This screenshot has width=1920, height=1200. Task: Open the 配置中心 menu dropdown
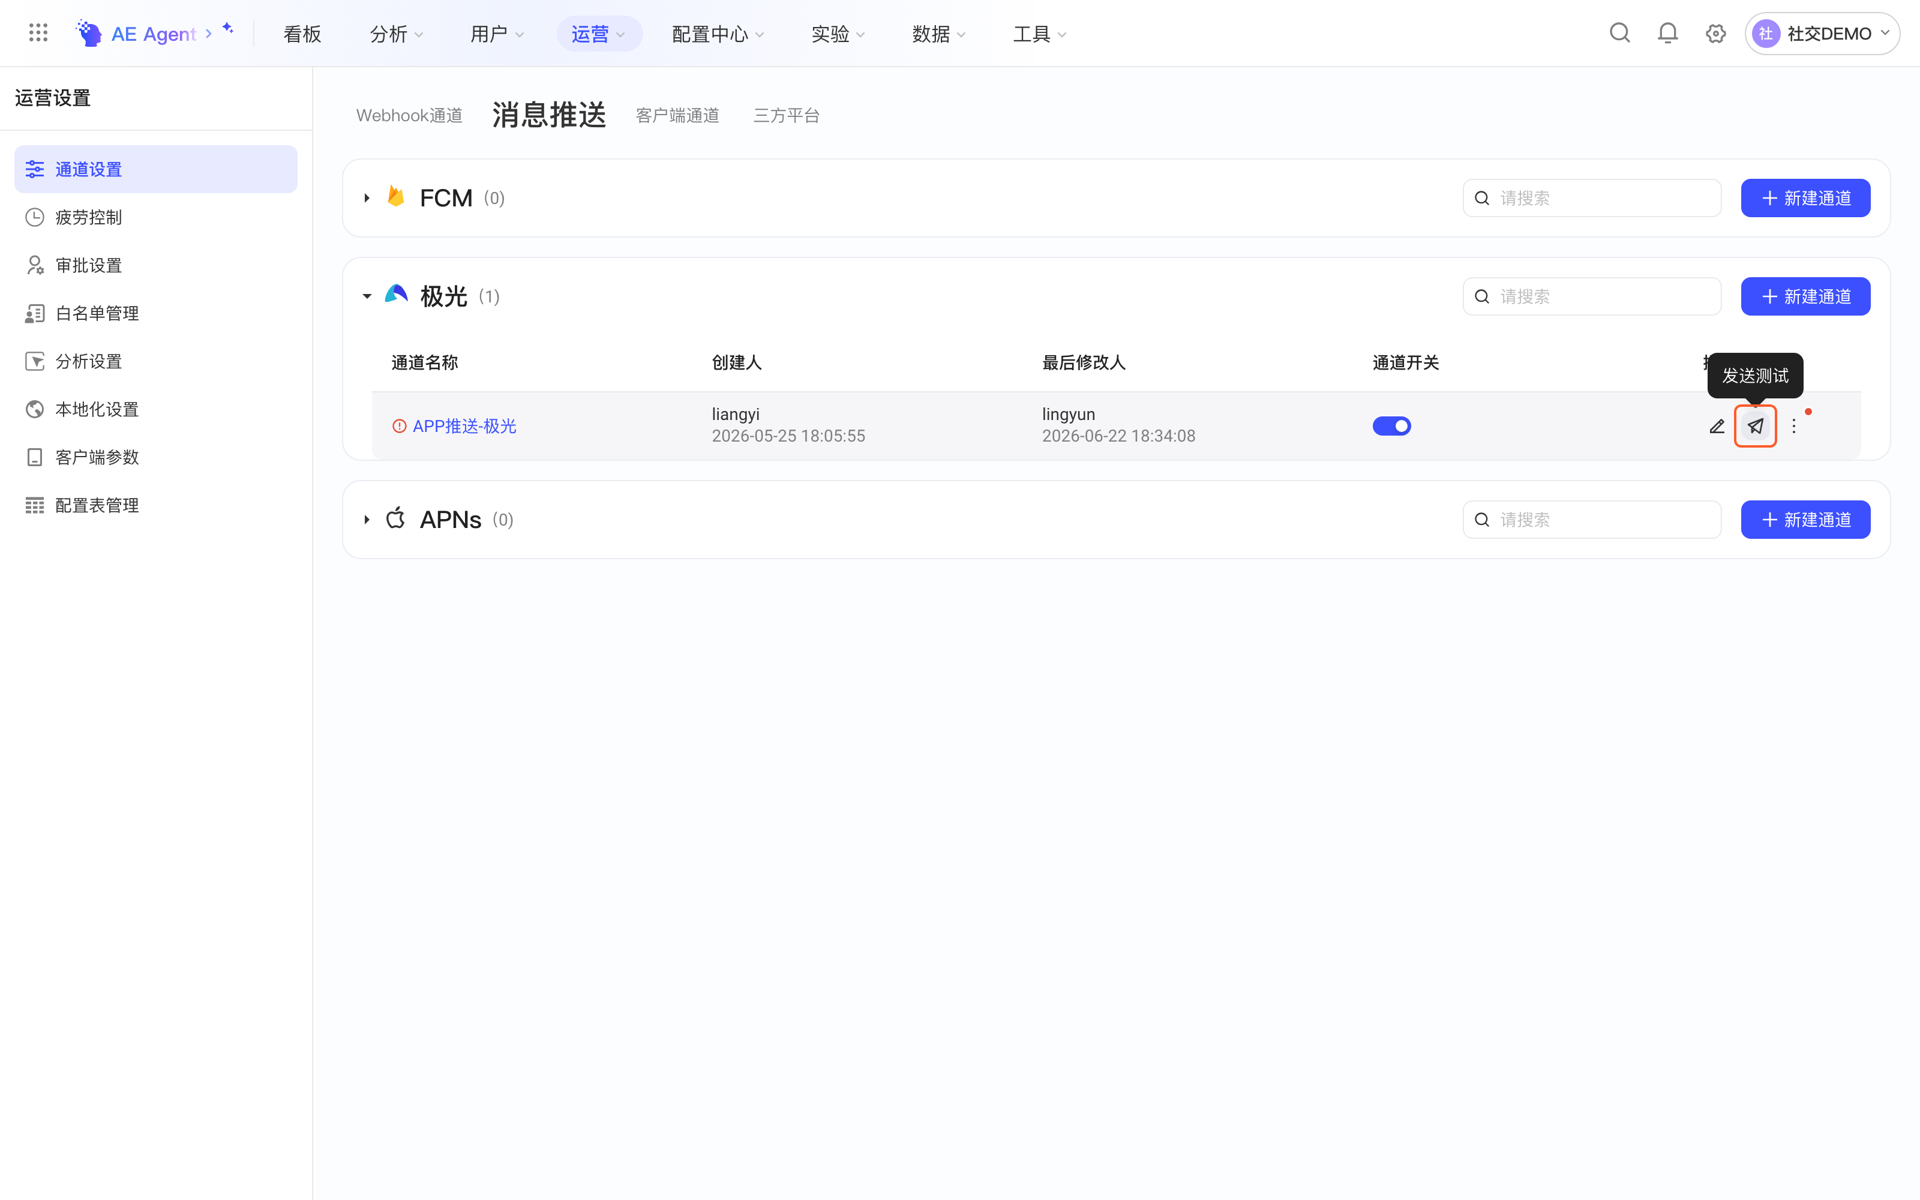[718, 34]
